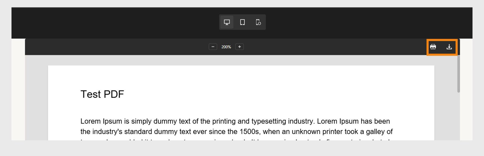Select the rotating mobile preview icon
This screenshot has height=156, width=484.
tap(258, 22)
